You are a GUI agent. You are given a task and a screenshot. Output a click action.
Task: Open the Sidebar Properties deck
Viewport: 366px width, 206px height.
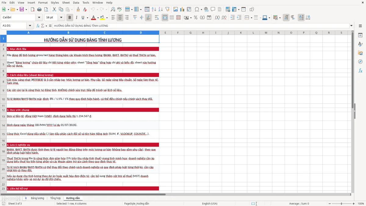(x=360, y=35)
